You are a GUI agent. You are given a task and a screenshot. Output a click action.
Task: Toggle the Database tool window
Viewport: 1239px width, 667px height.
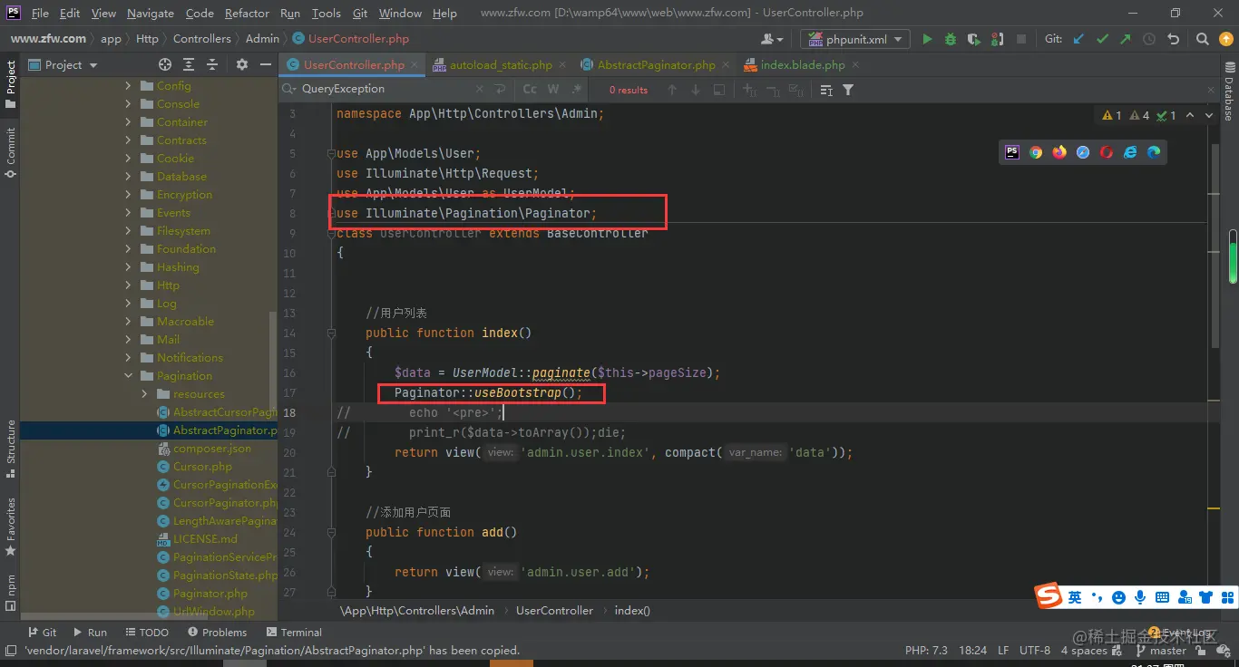pos(1229,91)
